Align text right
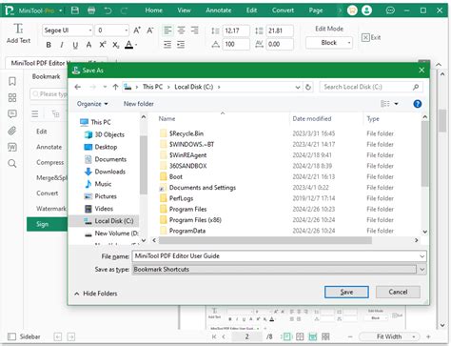This screenshot has height=346, width=451. click(x=194, y=31)
